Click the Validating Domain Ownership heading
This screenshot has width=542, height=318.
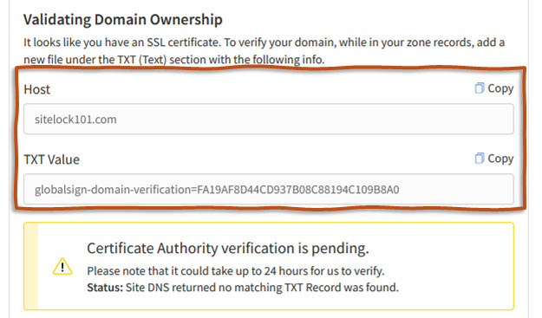coord(123,20)
